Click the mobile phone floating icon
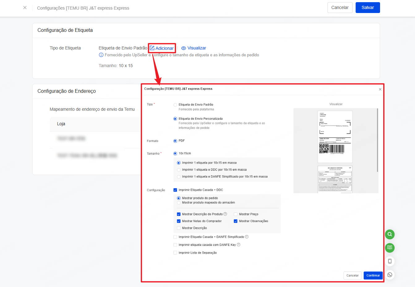 point(390,261)
